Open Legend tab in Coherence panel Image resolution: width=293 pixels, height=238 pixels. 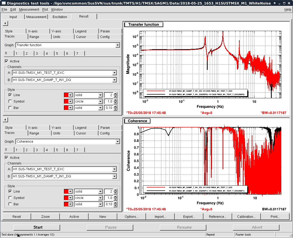coord(81,127)
